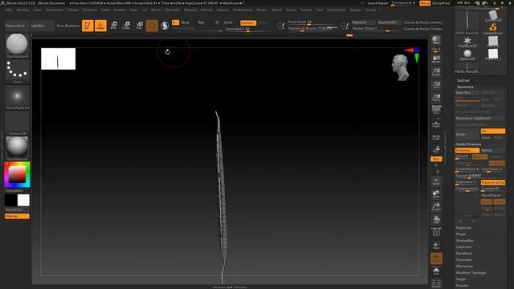The image size is (514, 289).
Task: Open the Archivo menu
Action: (x=120, y=10)
